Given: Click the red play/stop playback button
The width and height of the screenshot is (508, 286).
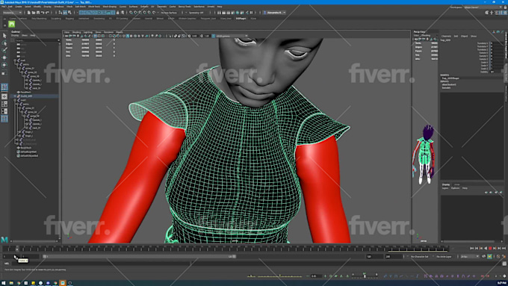Looking at the screenshot, I should click(x=490, y=248).
